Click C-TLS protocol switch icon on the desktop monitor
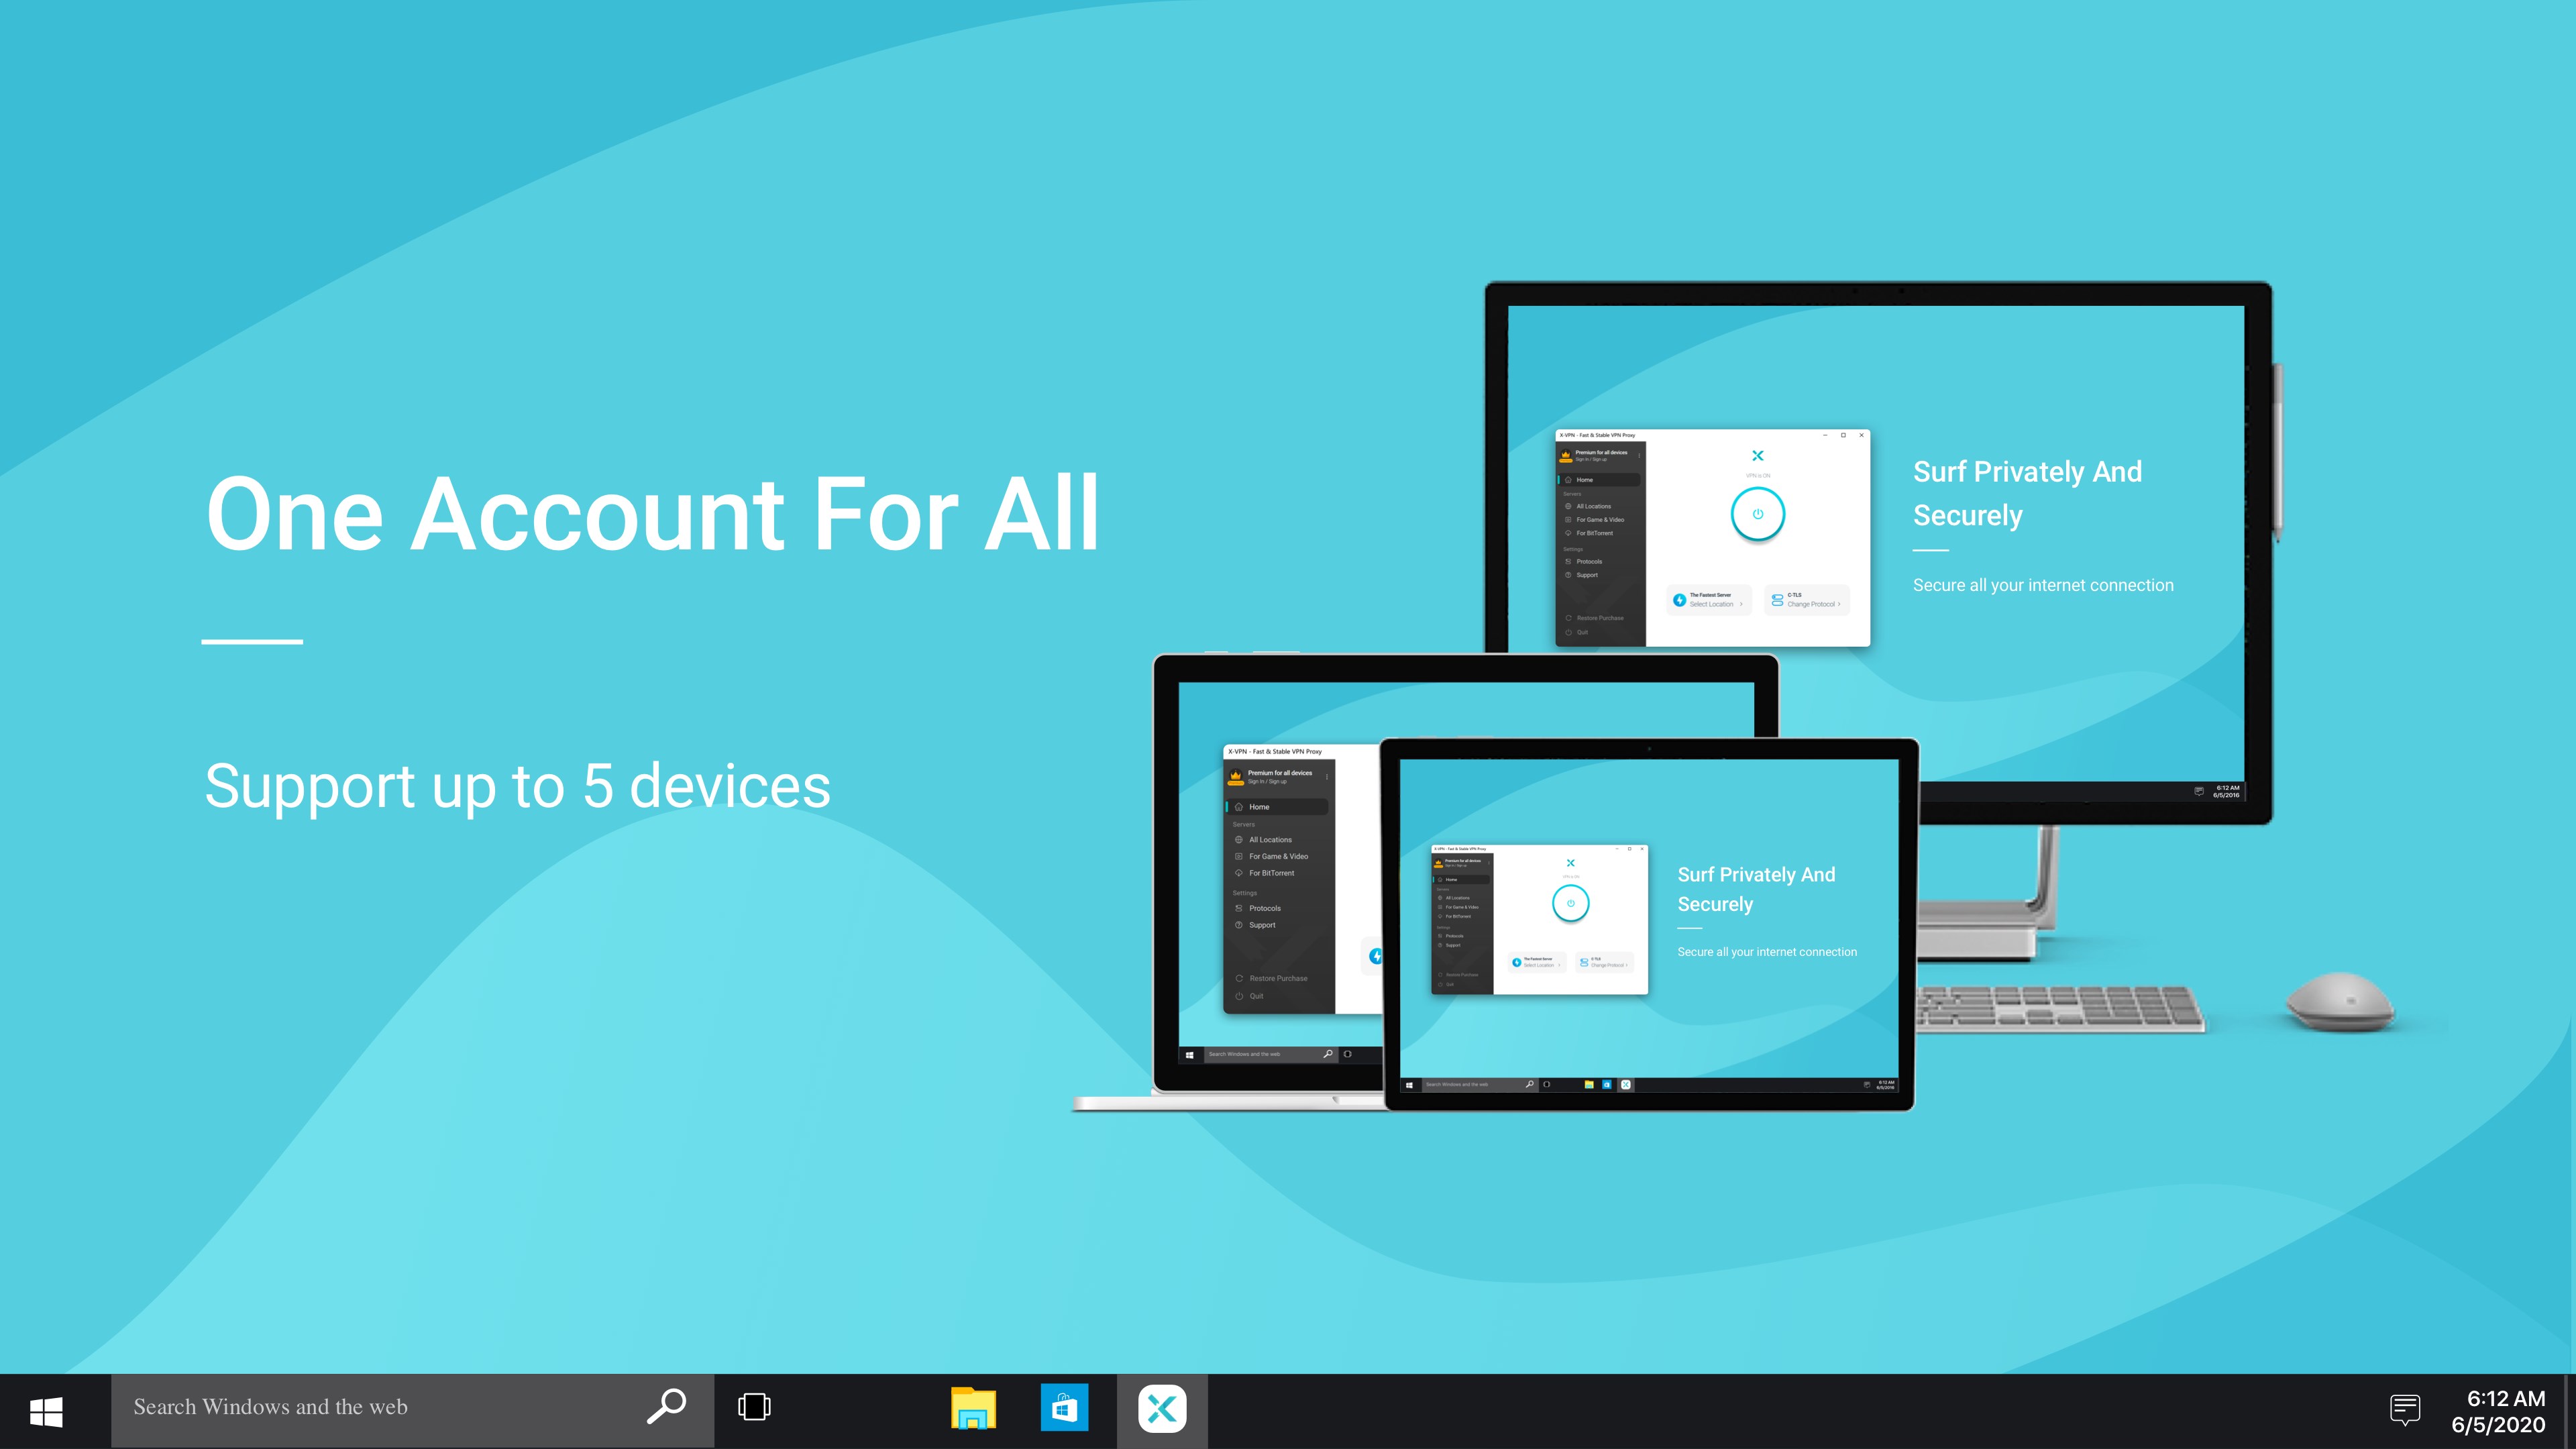 (1777, 600)
